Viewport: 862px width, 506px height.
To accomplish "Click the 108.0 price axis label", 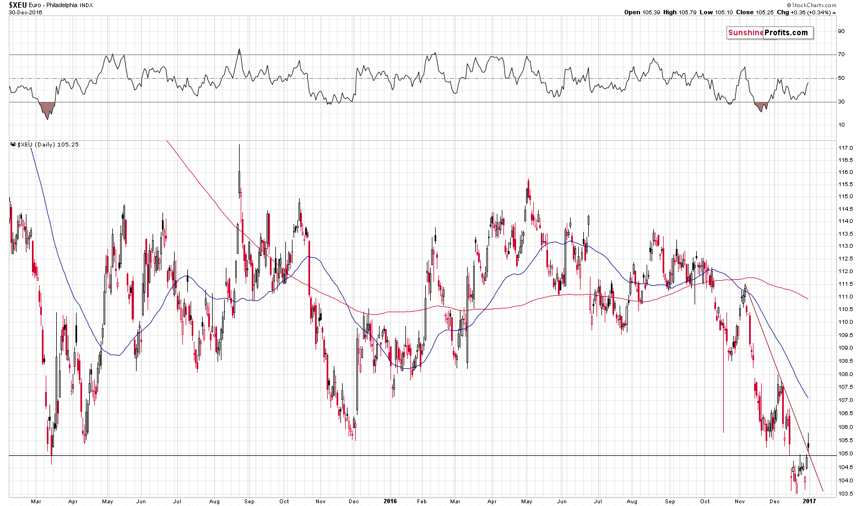I will click(x=846, y=374).
